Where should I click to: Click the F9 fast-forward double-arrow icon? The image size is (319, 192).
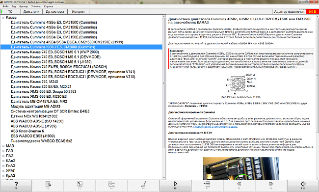click(271, 186)
